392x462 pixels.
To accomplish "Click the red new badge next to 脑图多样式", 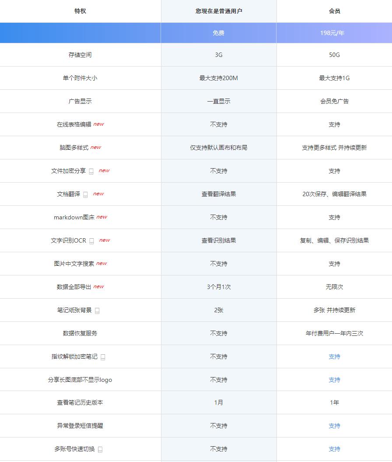I will 96,147.
